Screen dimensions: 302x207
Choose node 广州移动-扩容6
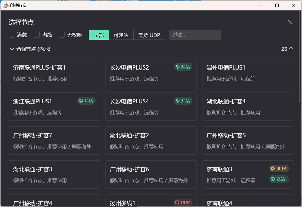coord(151,175)
